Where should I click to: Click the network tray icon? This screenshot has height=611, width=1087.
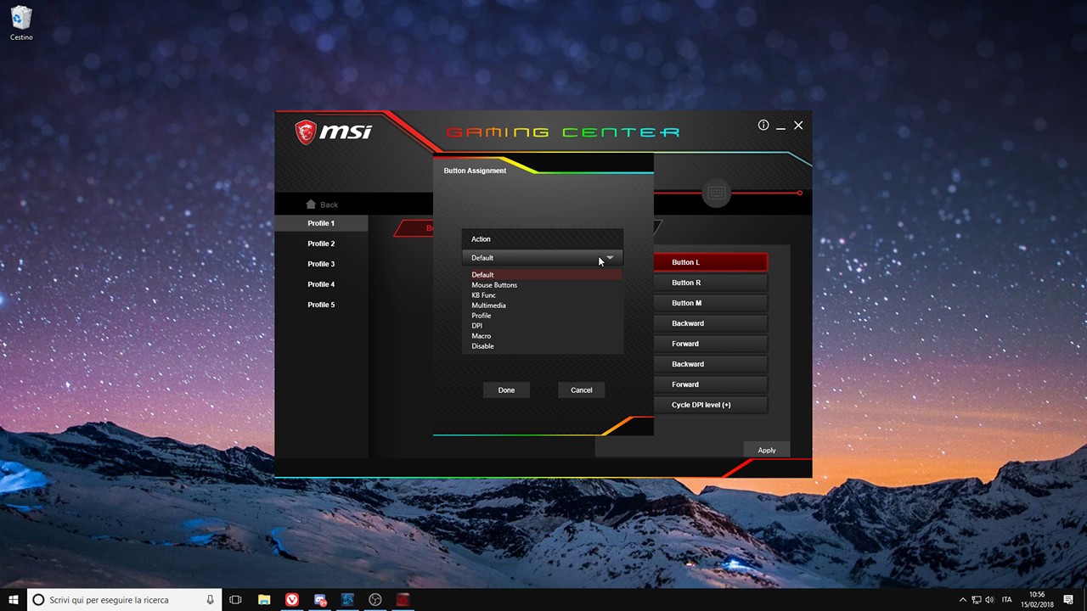pyautogui.click(x=977, y=600)
